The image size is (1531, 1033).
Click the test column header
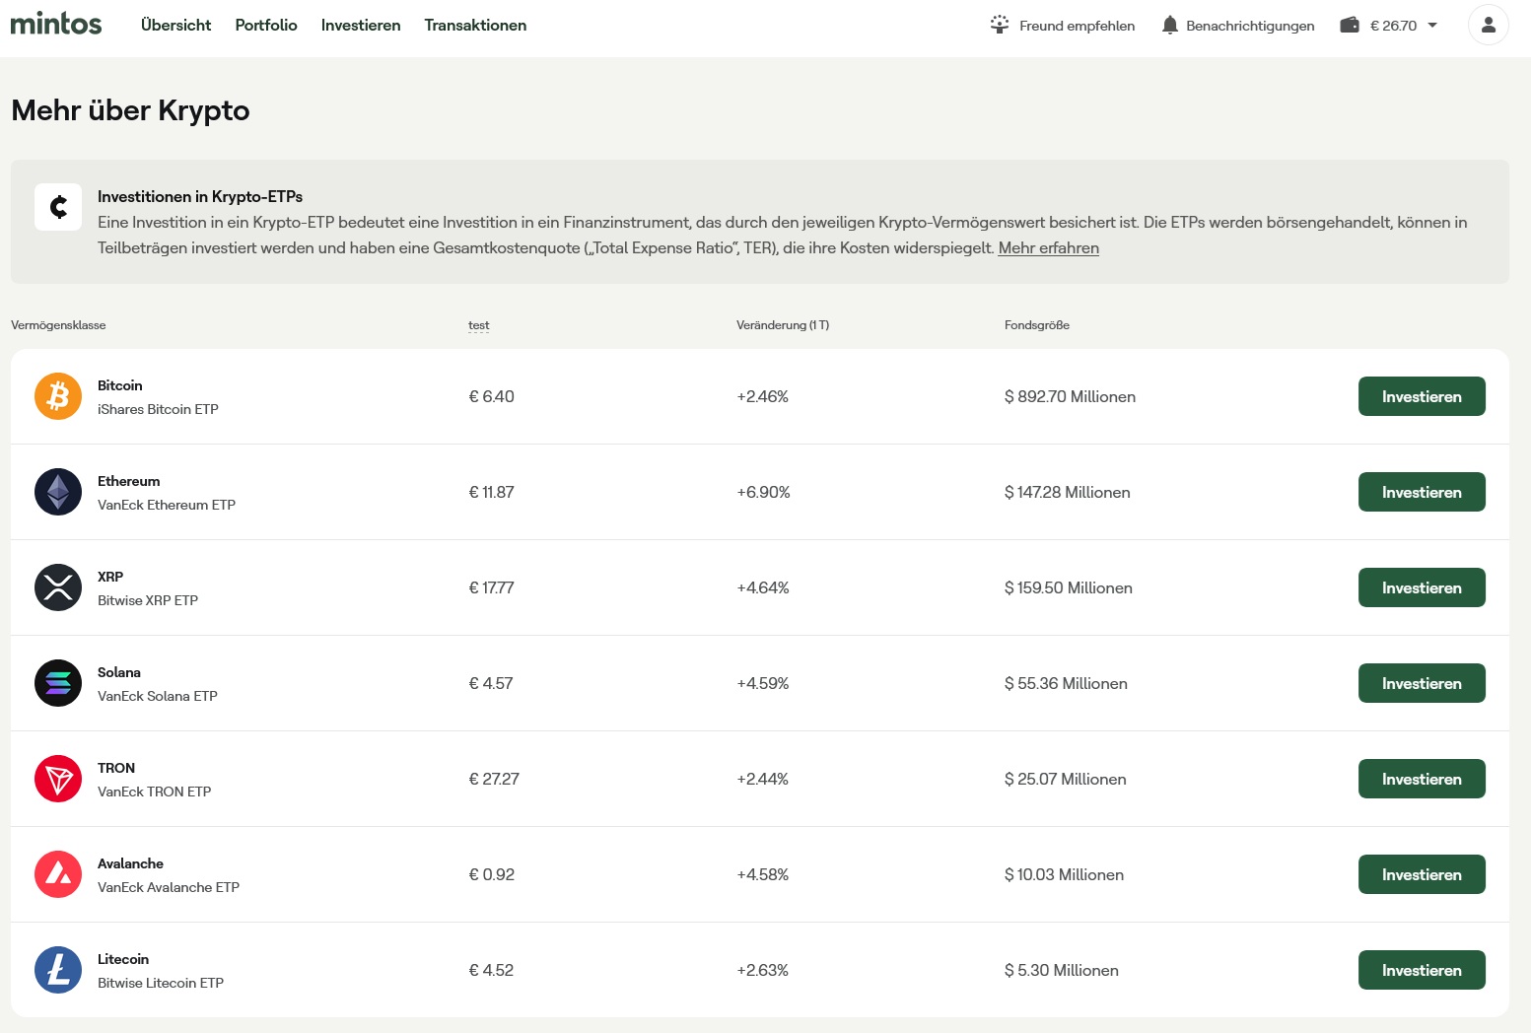[478, 325]
